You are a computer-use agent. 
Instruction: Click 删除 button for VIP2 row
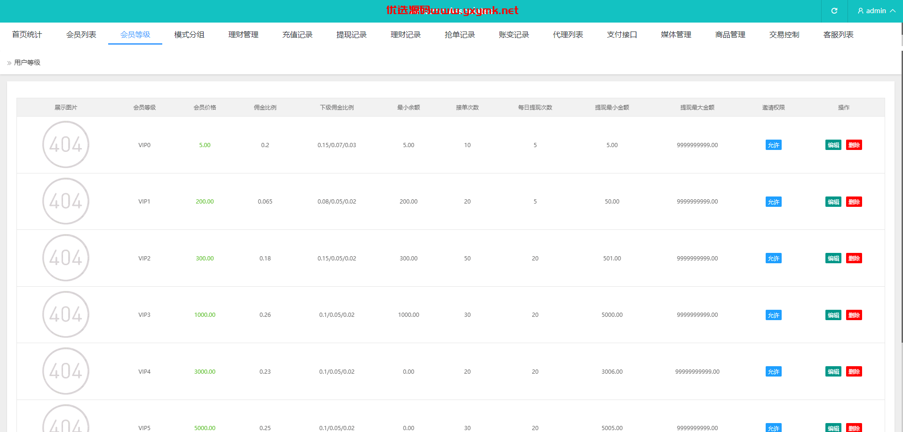(x=854, y=259)
